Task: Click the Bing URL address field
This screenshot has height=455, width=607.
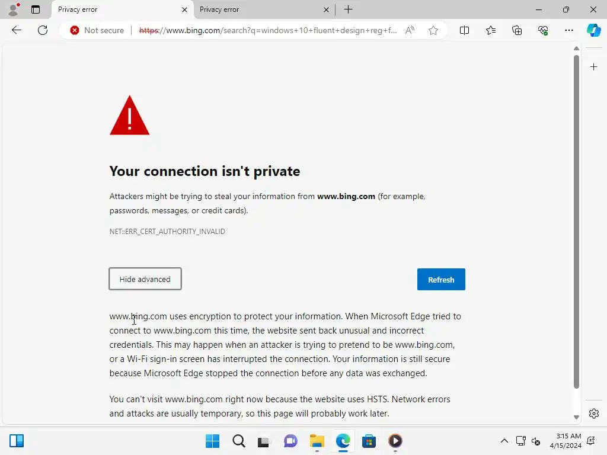Action: coord(267,30)
